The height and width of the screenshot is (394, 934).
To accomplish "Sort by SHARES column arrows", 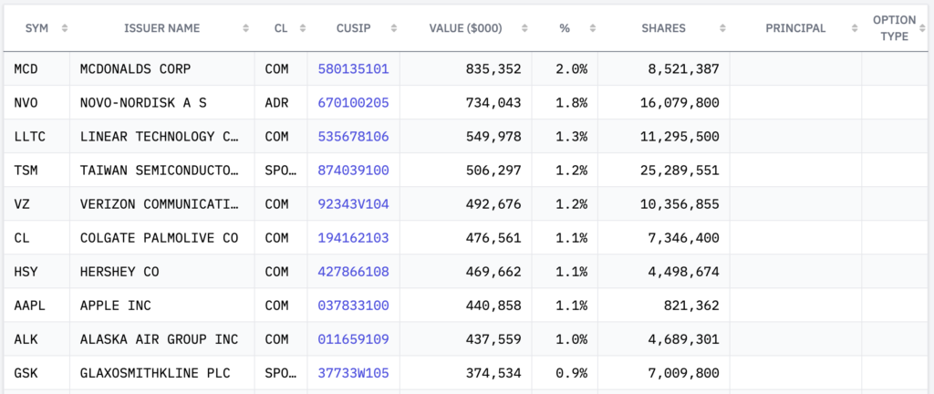I will click(x=722, y=28).
